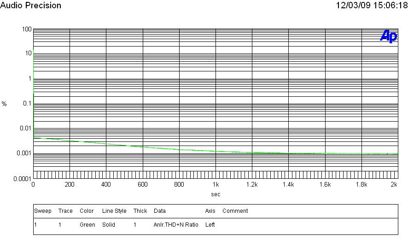This screenshot has width=408, height=246.
Task: Click the y-axis label '0.0001'
Action: click(23, 179)
